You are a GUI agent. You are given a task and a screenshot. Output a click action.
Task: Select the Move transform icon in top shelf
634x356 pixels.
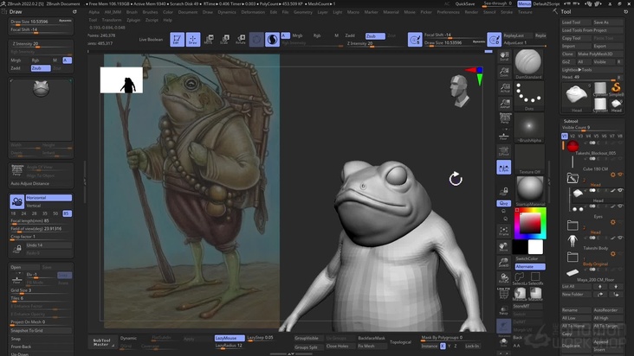pyautogui.click(x=209, y=39)
